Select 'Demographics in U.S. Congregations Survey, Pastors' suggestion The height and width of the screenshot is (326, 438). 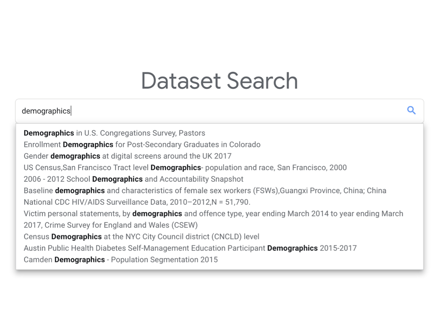[x=114, y=133]
